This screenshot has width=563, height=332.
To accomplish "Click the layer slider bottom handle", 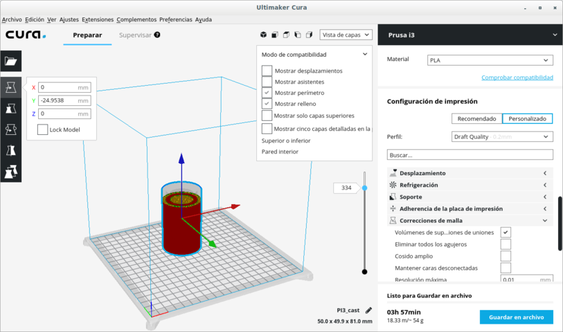I will click(x=364, y=272).
